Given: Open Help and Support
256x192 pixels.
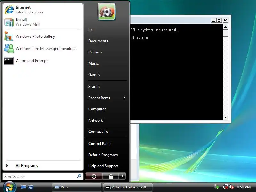Looking at the screenshot, I should pyautogui.click(x=103, y=166).
